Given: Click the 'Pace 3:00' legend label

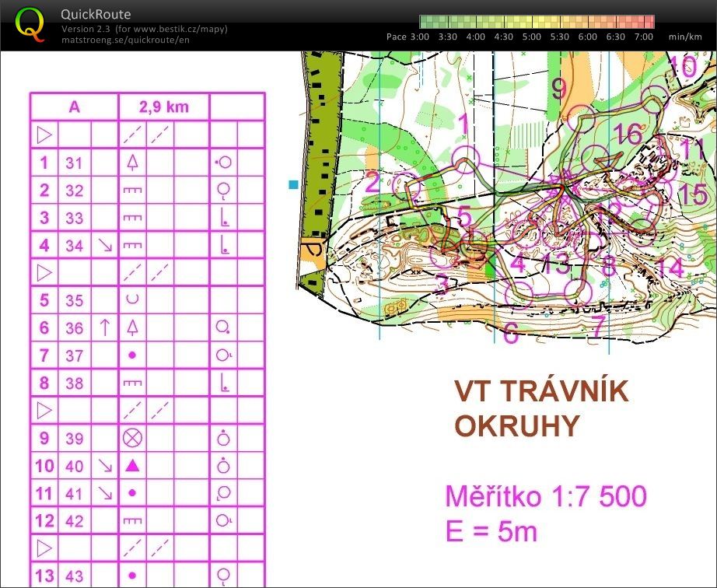Looking at the screenshot, I should click(x=407, y=37).
